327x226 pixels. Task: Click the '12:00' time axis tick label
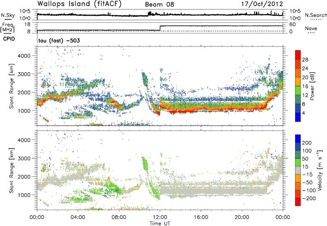(160, 217)
